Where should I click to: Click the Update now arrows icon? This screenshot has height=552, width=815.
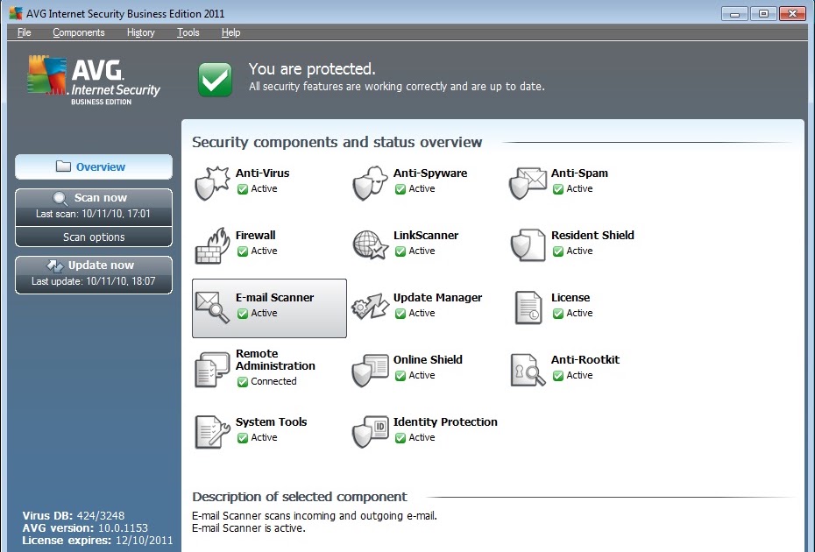55,265
